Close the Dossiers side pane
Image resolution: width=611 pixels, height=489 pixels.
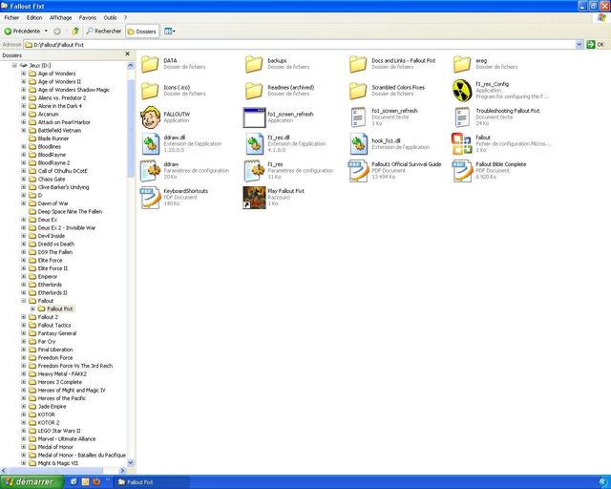click(x=127, y=53)
